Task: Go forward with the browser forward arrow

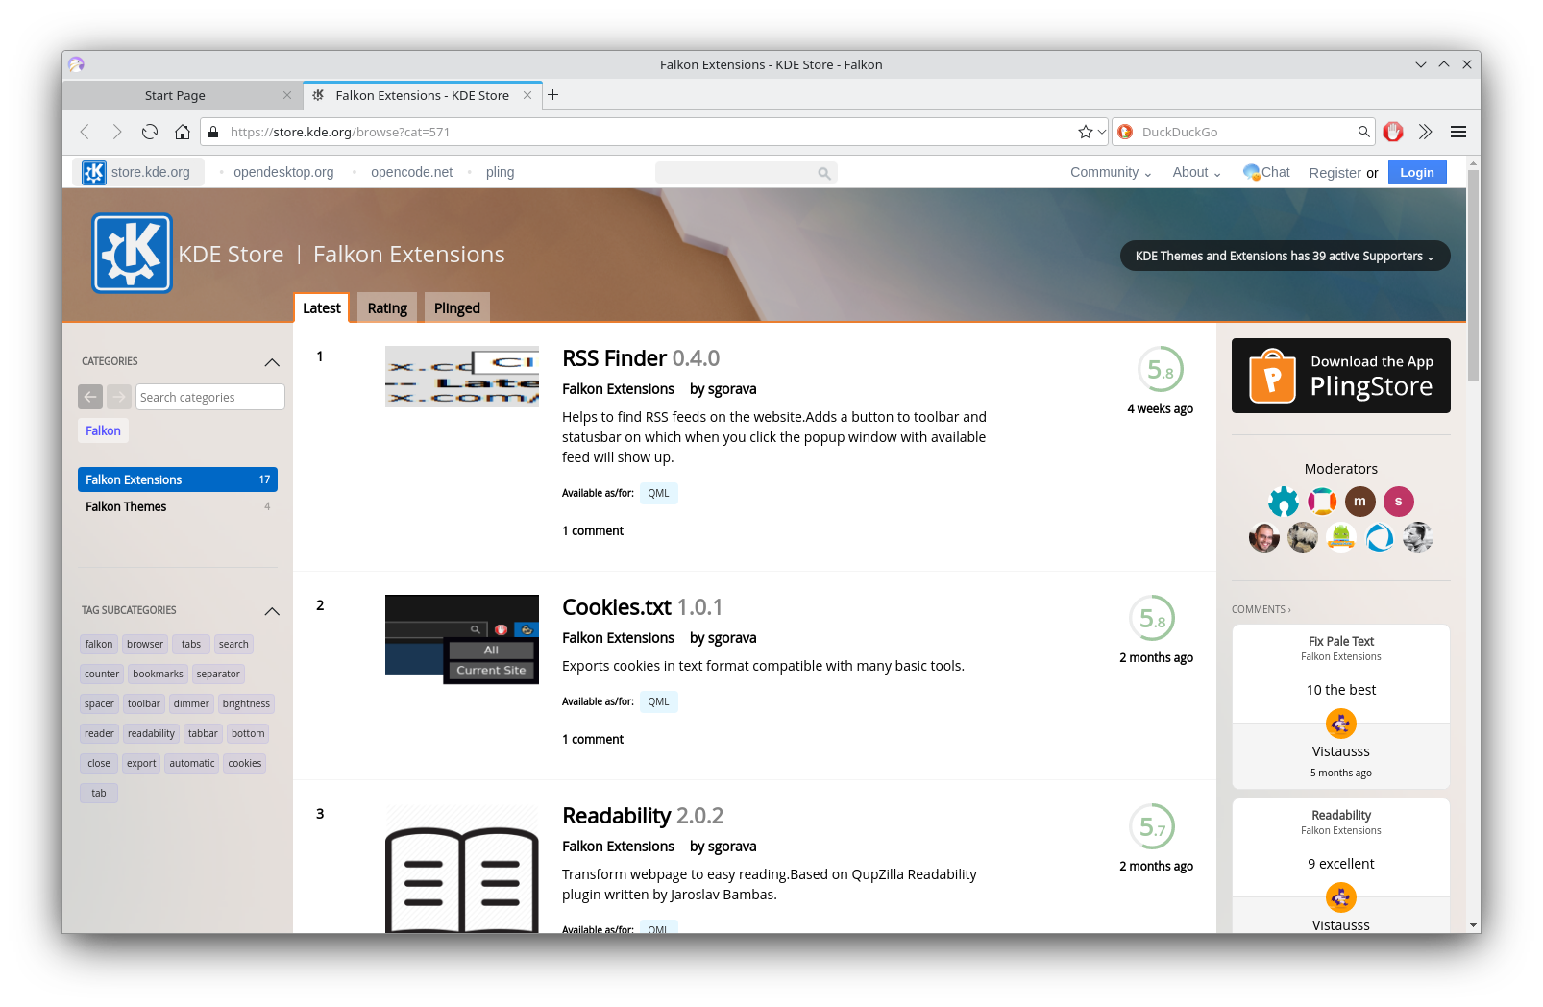Action: point(117,132)
